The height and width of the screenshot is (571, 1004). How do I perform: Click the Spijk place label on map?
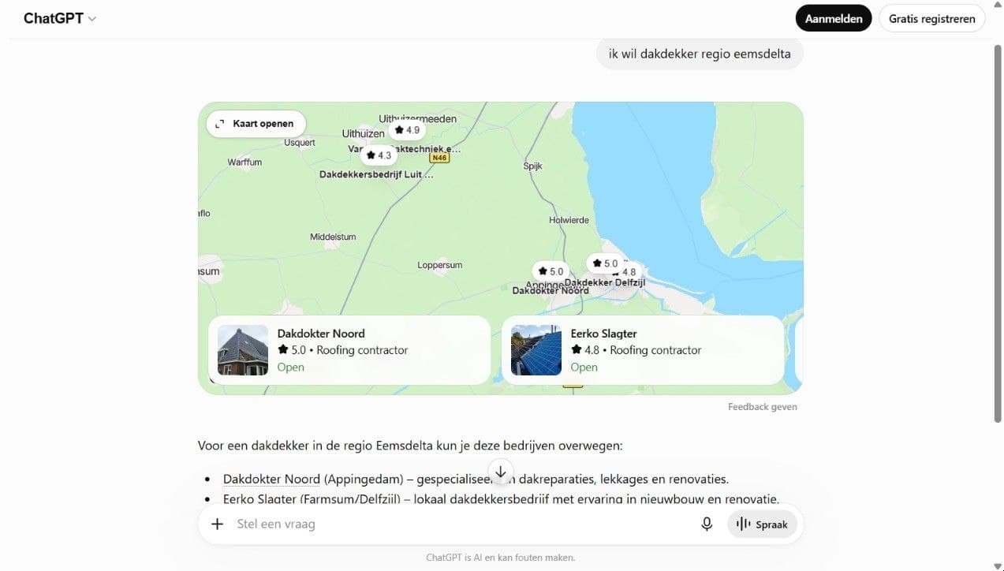pos(533,166)
